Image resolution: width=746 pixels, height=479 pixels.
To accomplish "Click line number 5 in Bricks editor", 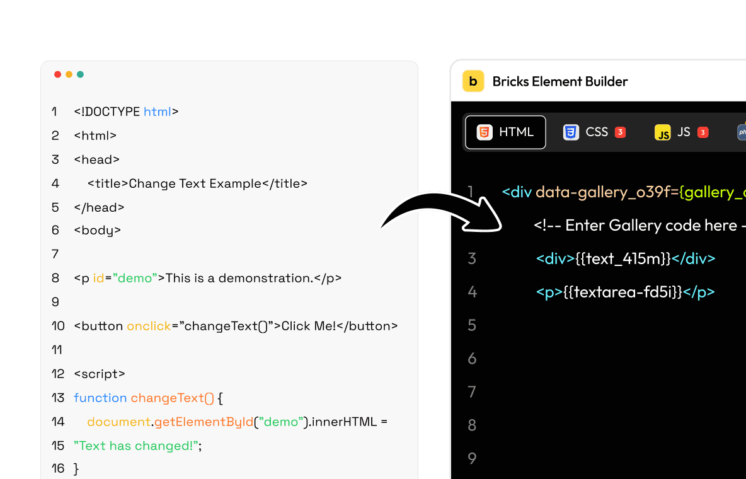I will 472,325.
